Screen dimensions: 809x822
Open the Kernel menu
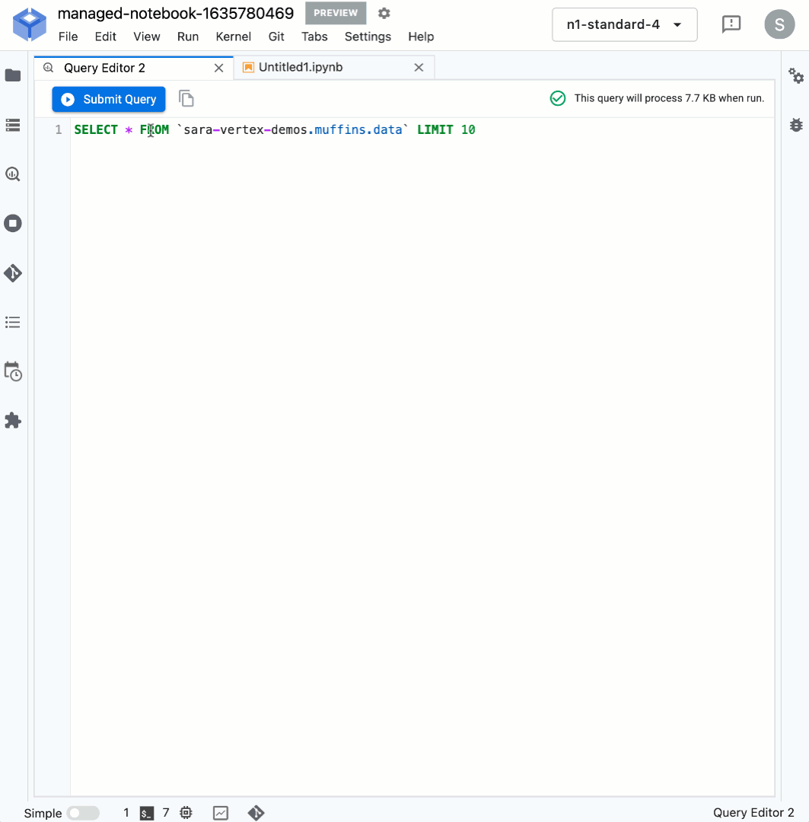tap(233, 37)
